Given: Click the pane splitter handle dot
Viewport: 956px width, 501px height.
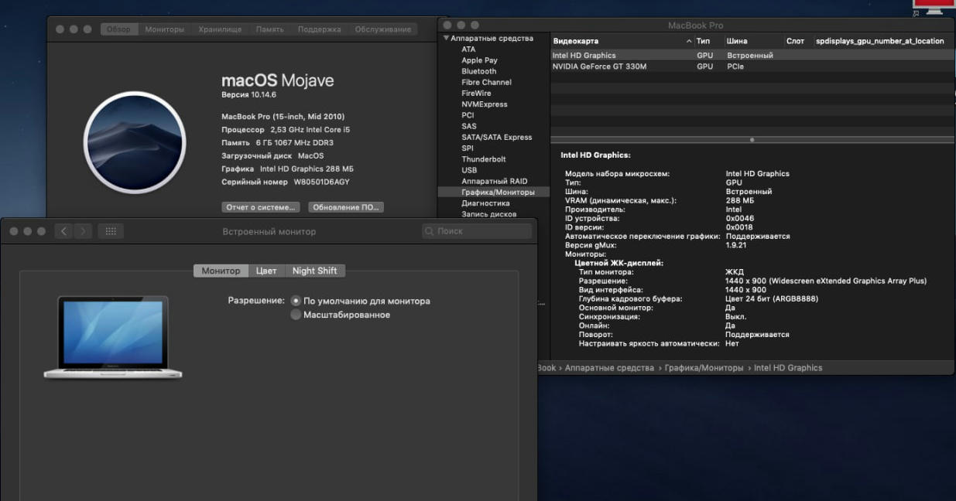Looking at the screenshot, I should 752,140.
